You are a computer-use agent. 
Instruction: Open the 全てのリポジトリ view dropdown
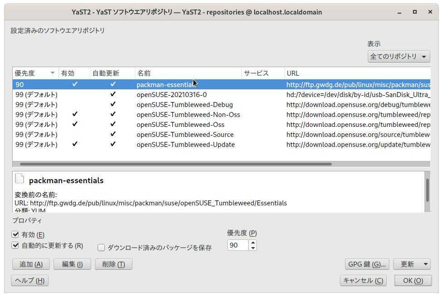[x=399, y=57]
